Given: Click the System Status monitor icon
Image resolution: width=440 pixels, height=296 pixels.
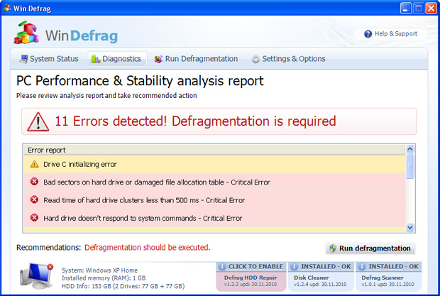Looking at the screenshot, I should coord(23,59).
